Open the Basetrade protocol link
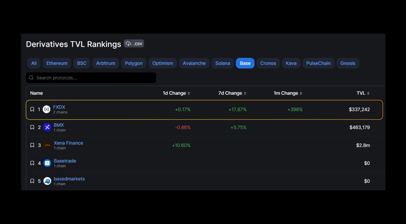The height and width of the screenshot is (224, 406). click(65, 161)
